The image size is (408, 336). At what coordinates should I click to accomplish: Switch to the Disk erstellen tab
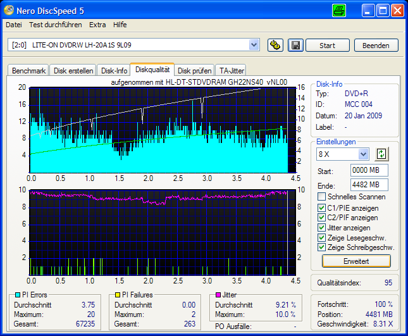coord(73,70)
